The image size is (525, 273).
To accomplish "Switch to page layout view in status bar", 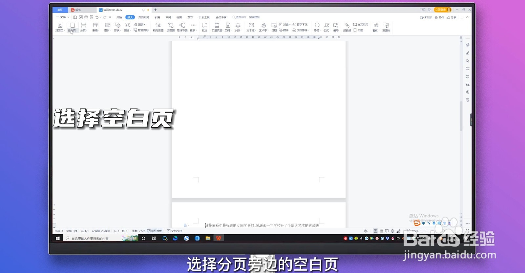I will (375, 231).
